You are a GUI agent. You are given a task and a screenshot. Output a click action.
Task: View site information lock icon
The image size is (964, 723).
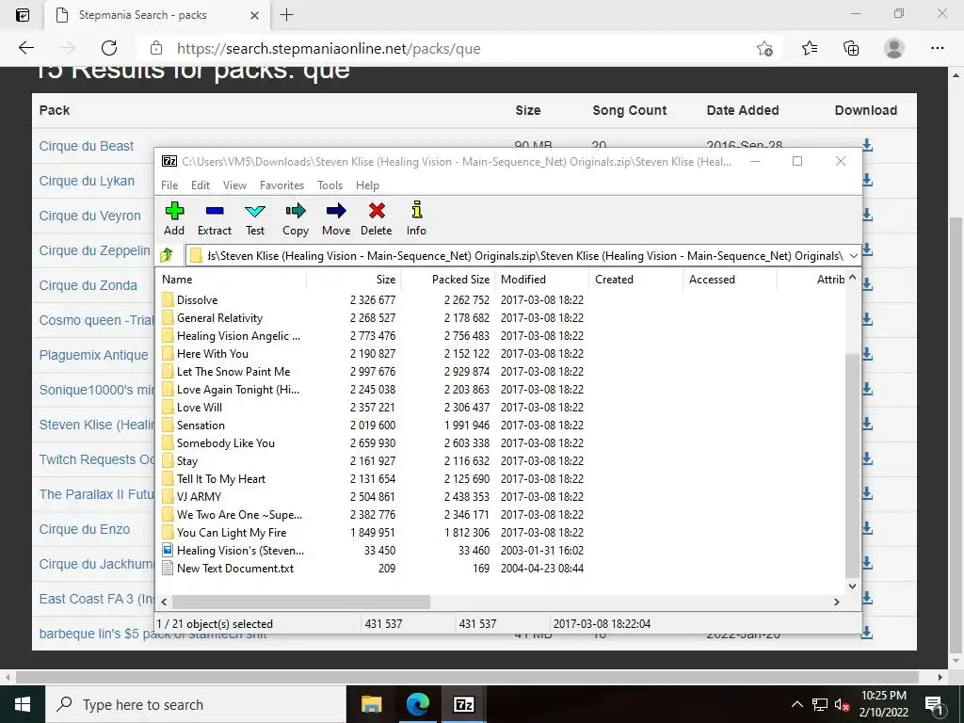(x=157, y=48)
